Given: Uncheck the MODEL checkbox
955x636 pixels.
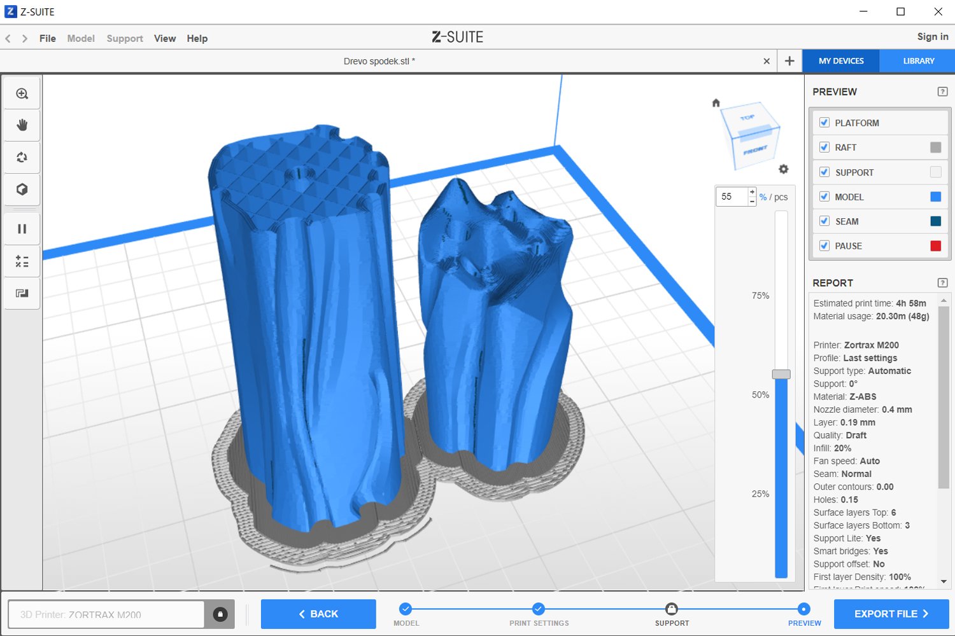Looking at the screenshot, I should pyautogui.click(x=824, y=197).
